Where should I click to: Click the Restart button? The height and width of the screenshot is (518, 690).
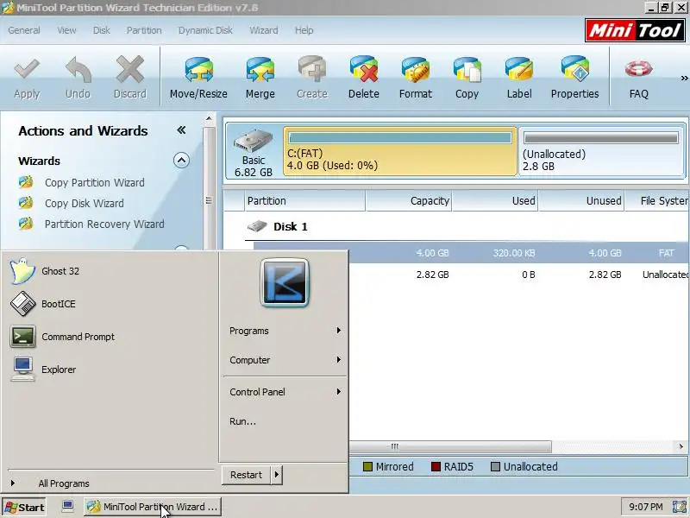click(246, 475)
